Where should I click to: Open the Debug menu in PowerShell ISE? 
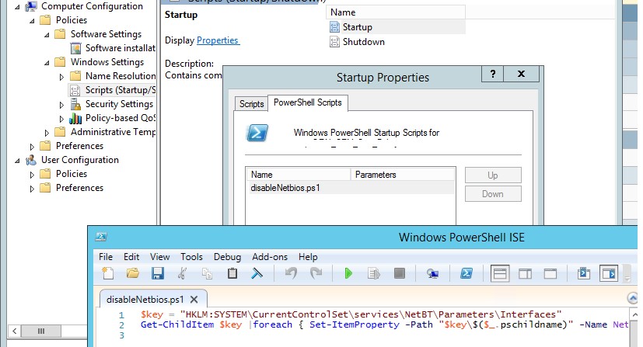tap(227, 257)
